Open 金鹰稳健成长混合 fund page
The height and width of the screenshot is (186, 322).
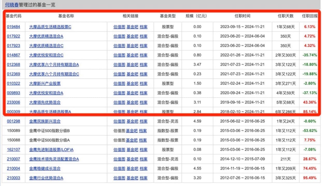[45, 169]
